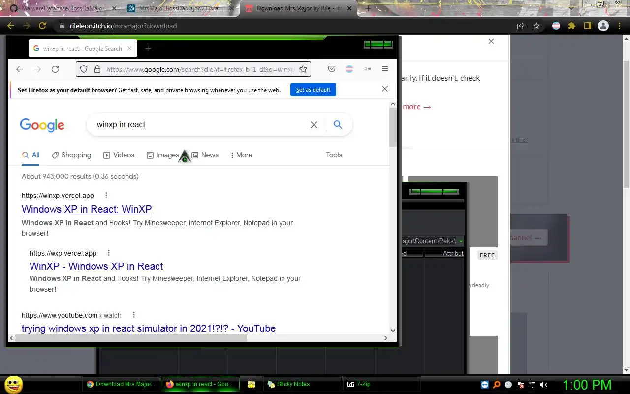Share this page from Chrome address bar
The height and width of the screenshot is (394, 630).
pyautogui.click(x=521, y=26)
